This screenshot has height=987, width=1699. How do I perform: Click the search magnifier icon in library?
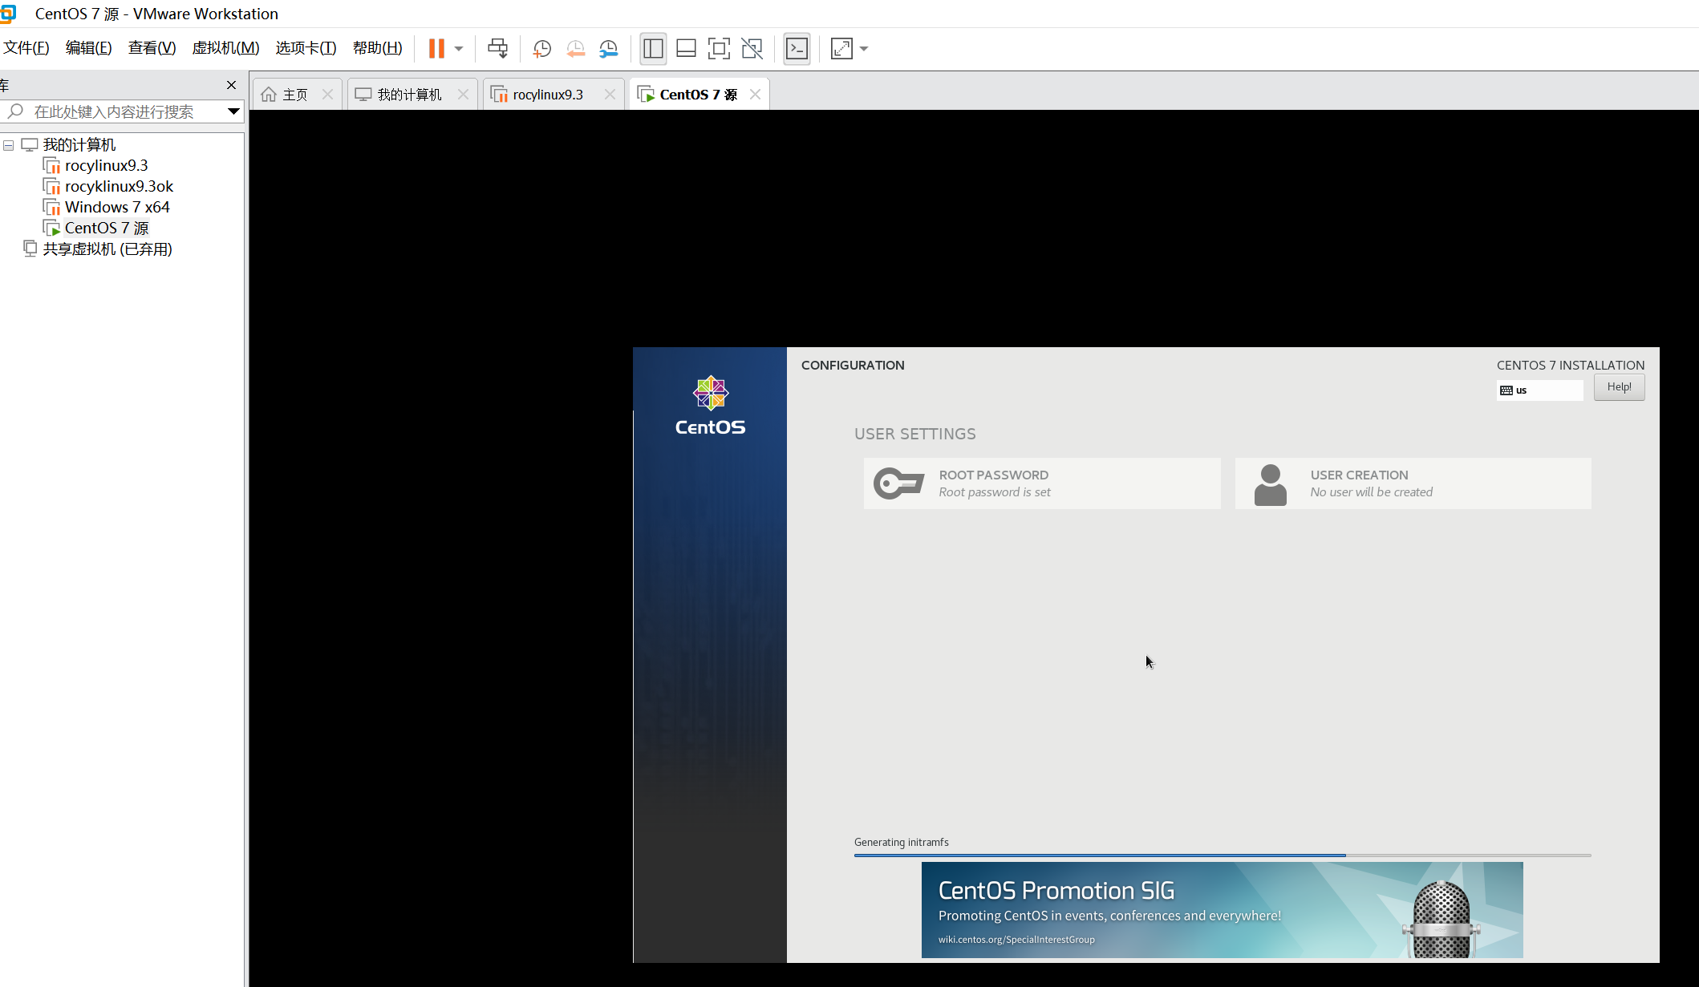15,111
